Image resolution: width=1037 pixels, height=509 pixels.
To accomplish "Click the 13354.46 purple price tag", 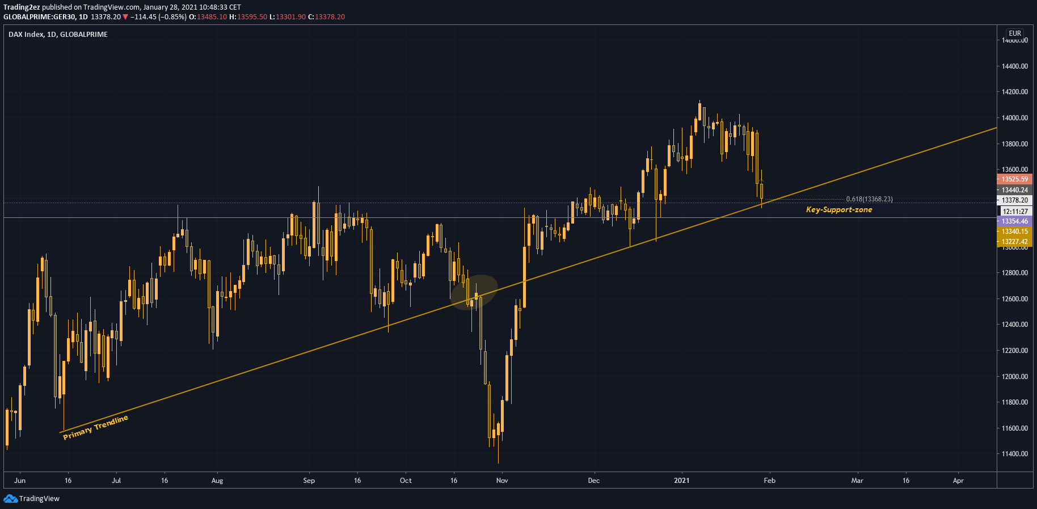I will [1014, 221].
